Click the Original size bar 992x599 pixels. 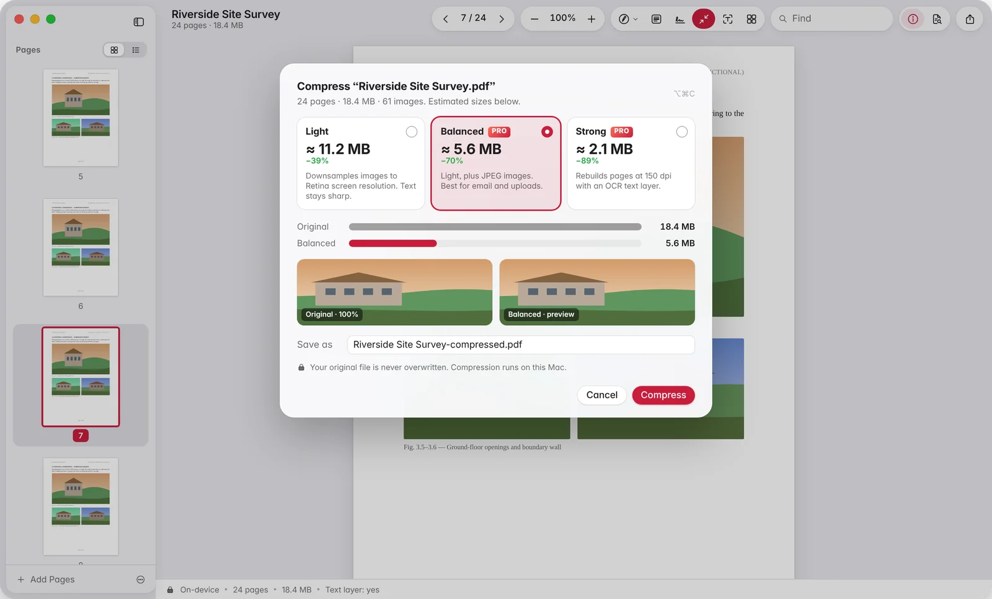(x=495, y=227)
